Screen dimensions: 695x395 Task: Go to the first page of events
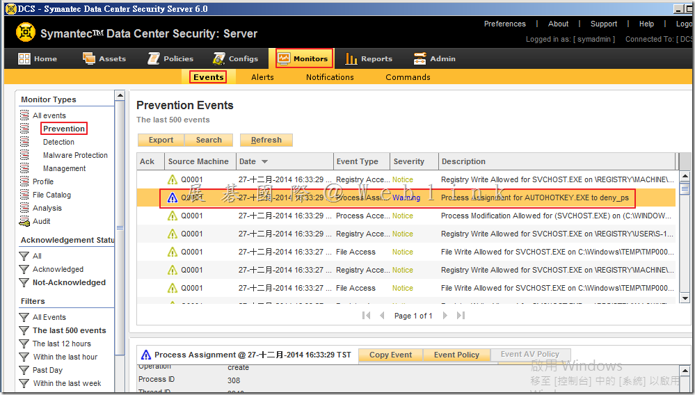(366, 315)
